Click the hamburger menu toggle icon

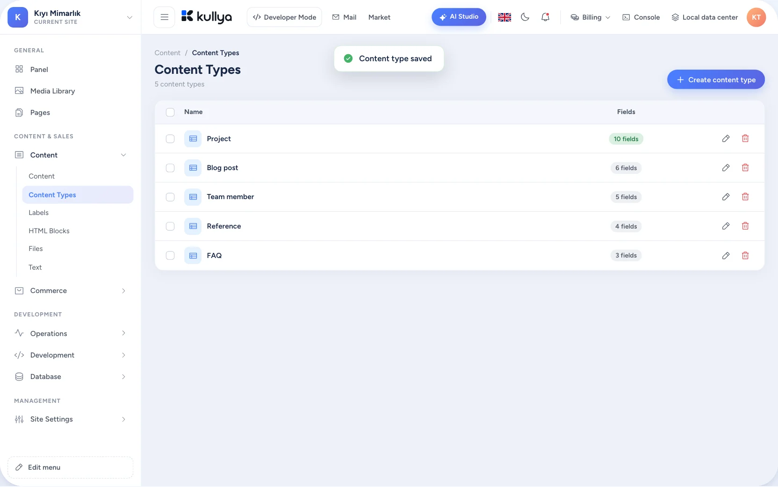164,17
